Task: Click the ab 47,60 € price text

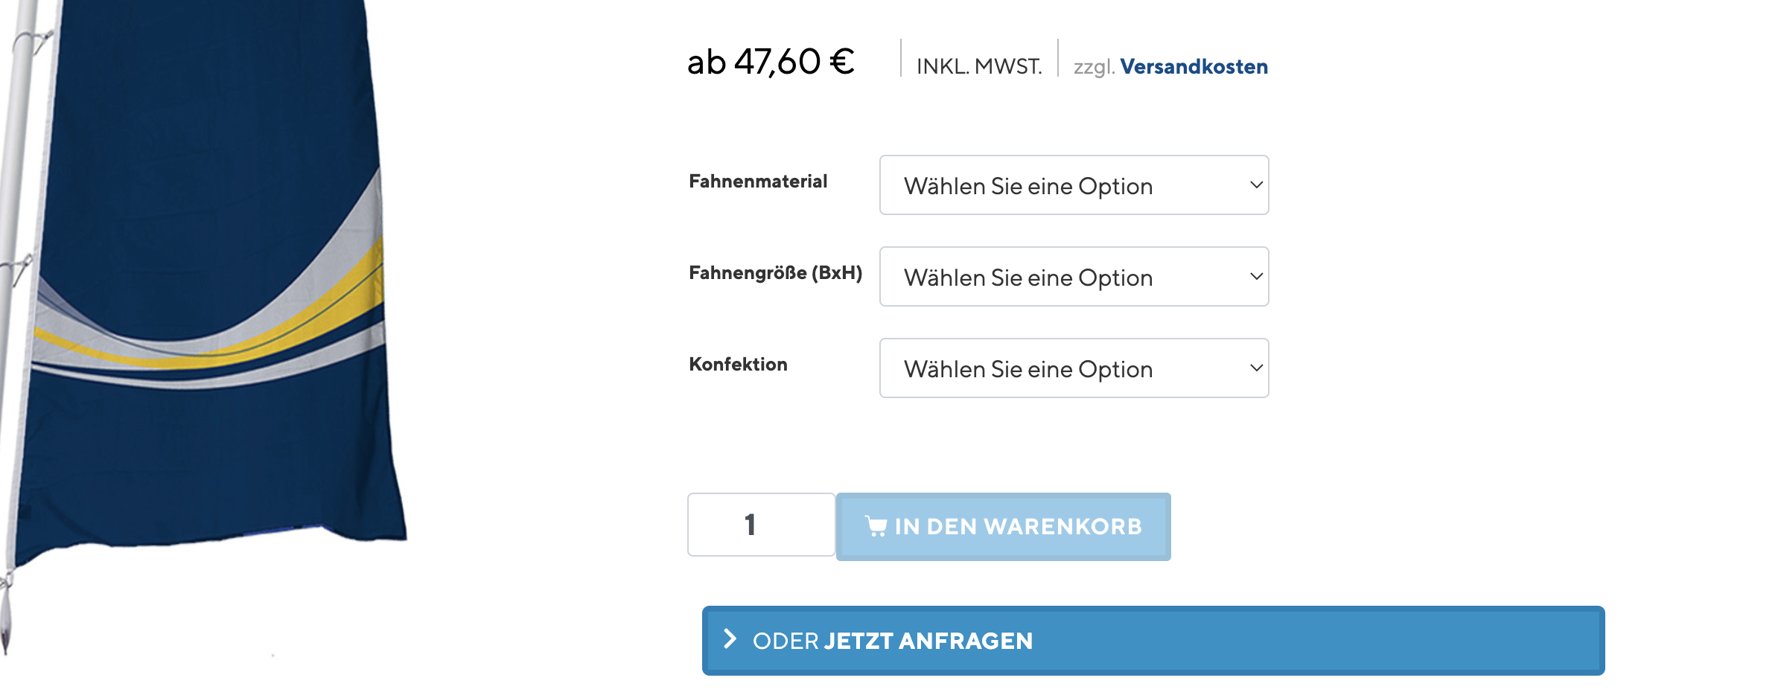Action: pyautogui.click(x=771, y=62)
